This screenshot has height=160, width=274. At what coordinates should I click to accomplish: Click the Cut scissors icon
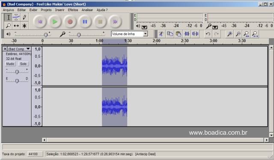click(x=161, y=34)
